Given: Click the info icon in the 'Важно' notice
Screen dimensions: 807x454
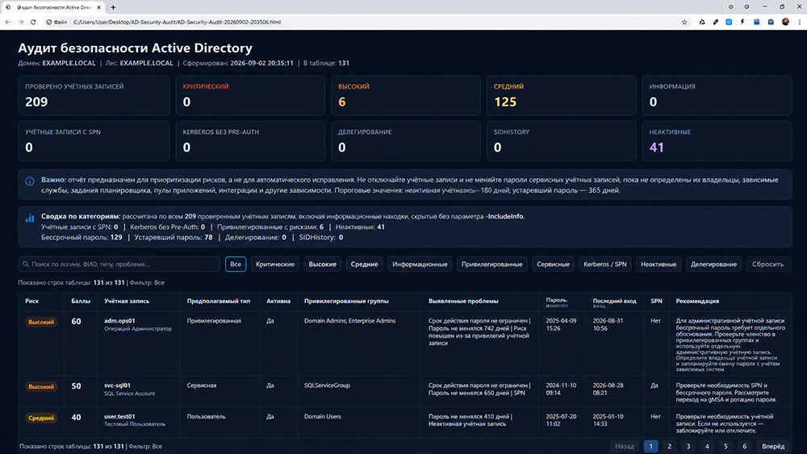Looking at the screenshot, I should pyautogui.click(x=30, y=181).
